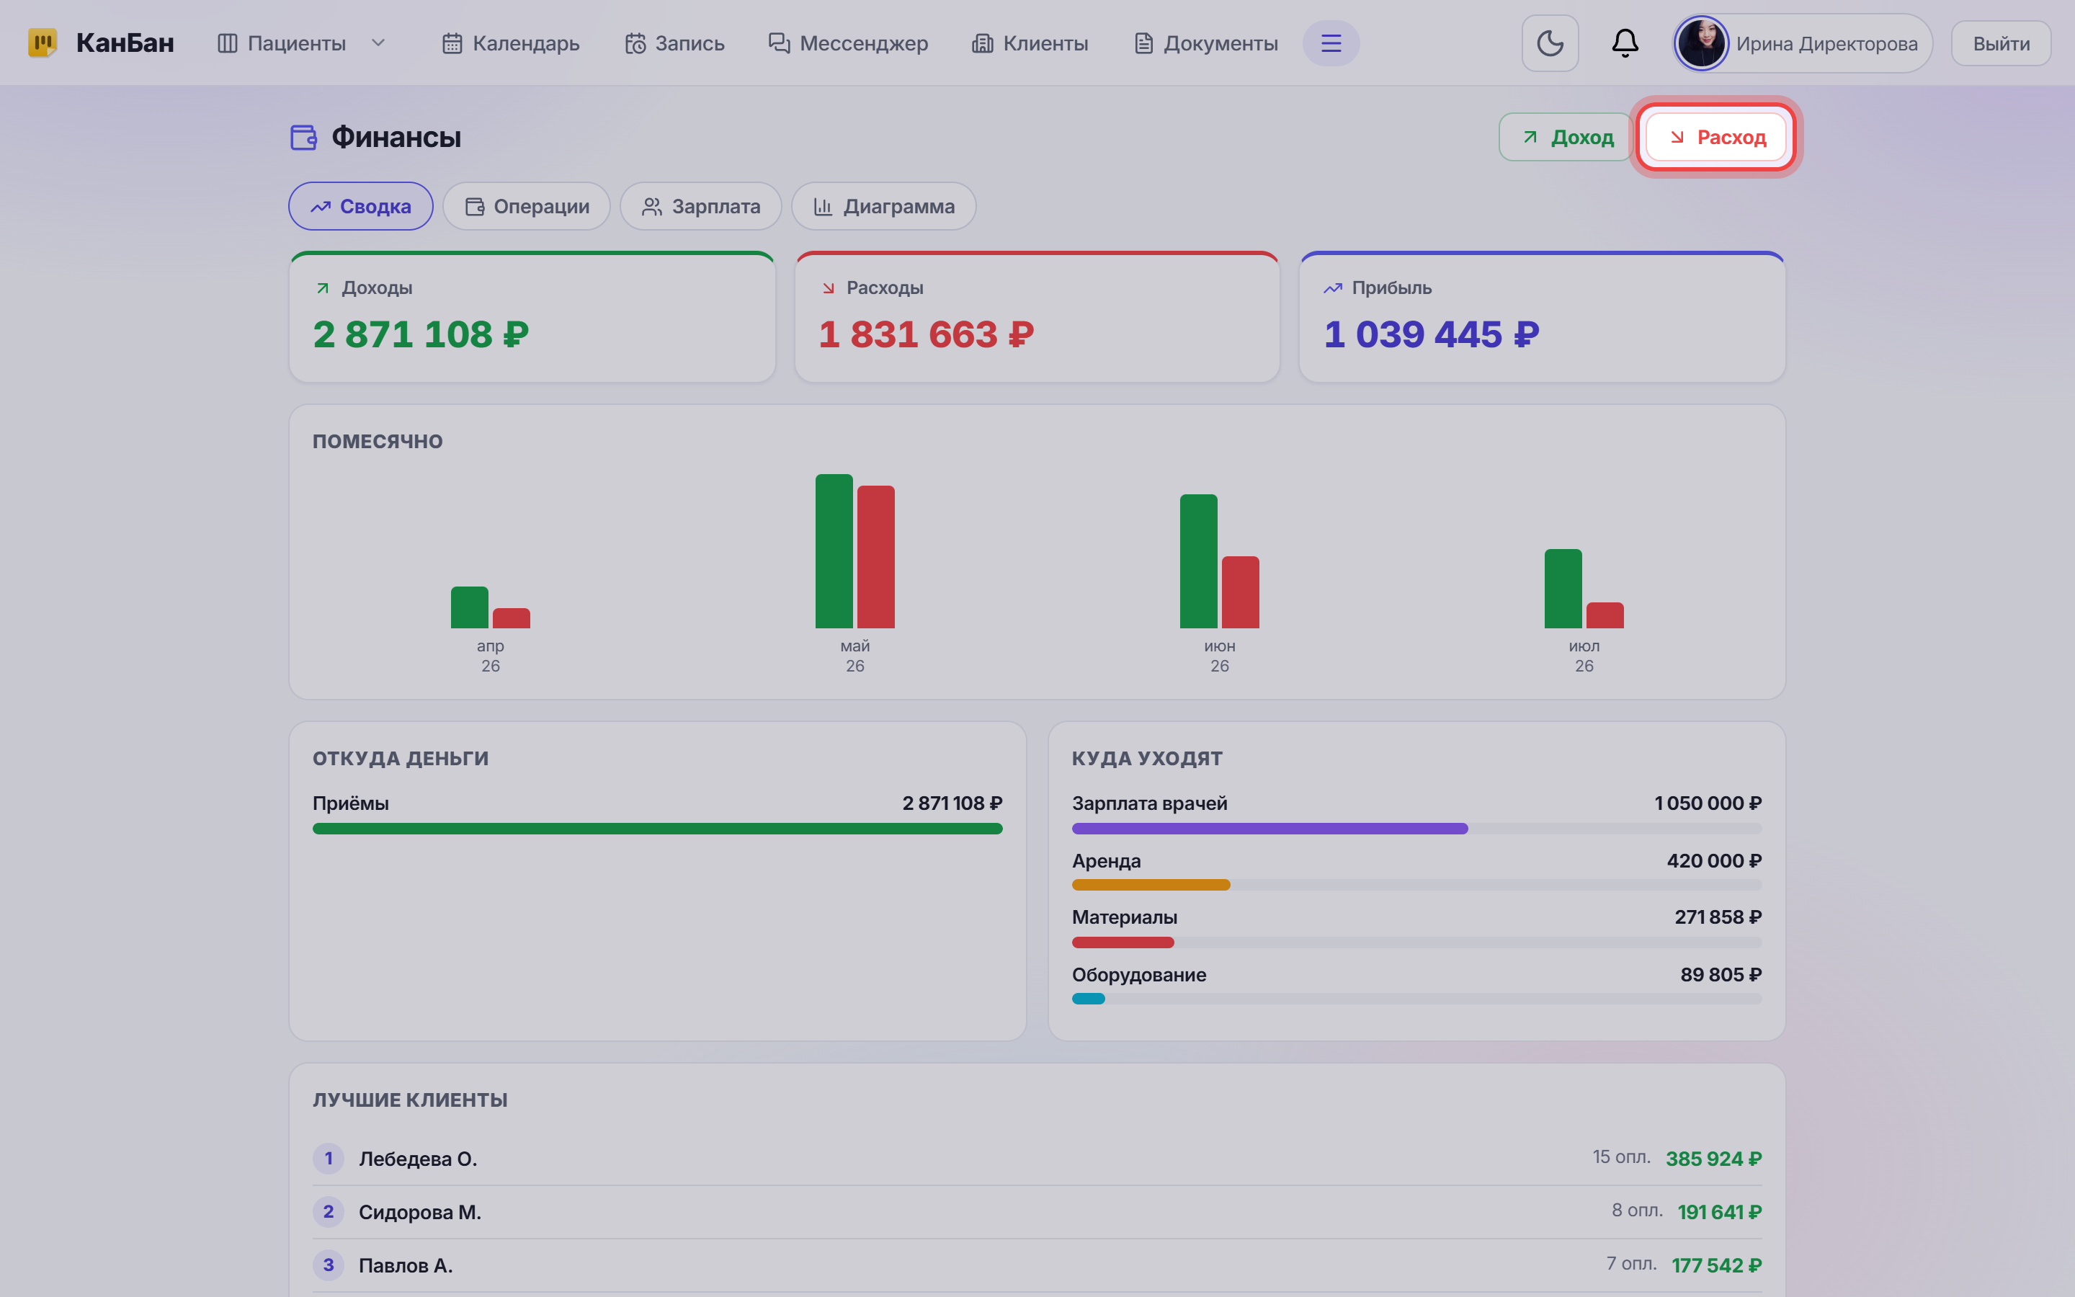Open the Запись navigation item
The width and height of the screenshot is (2075, 1297).
675,43
